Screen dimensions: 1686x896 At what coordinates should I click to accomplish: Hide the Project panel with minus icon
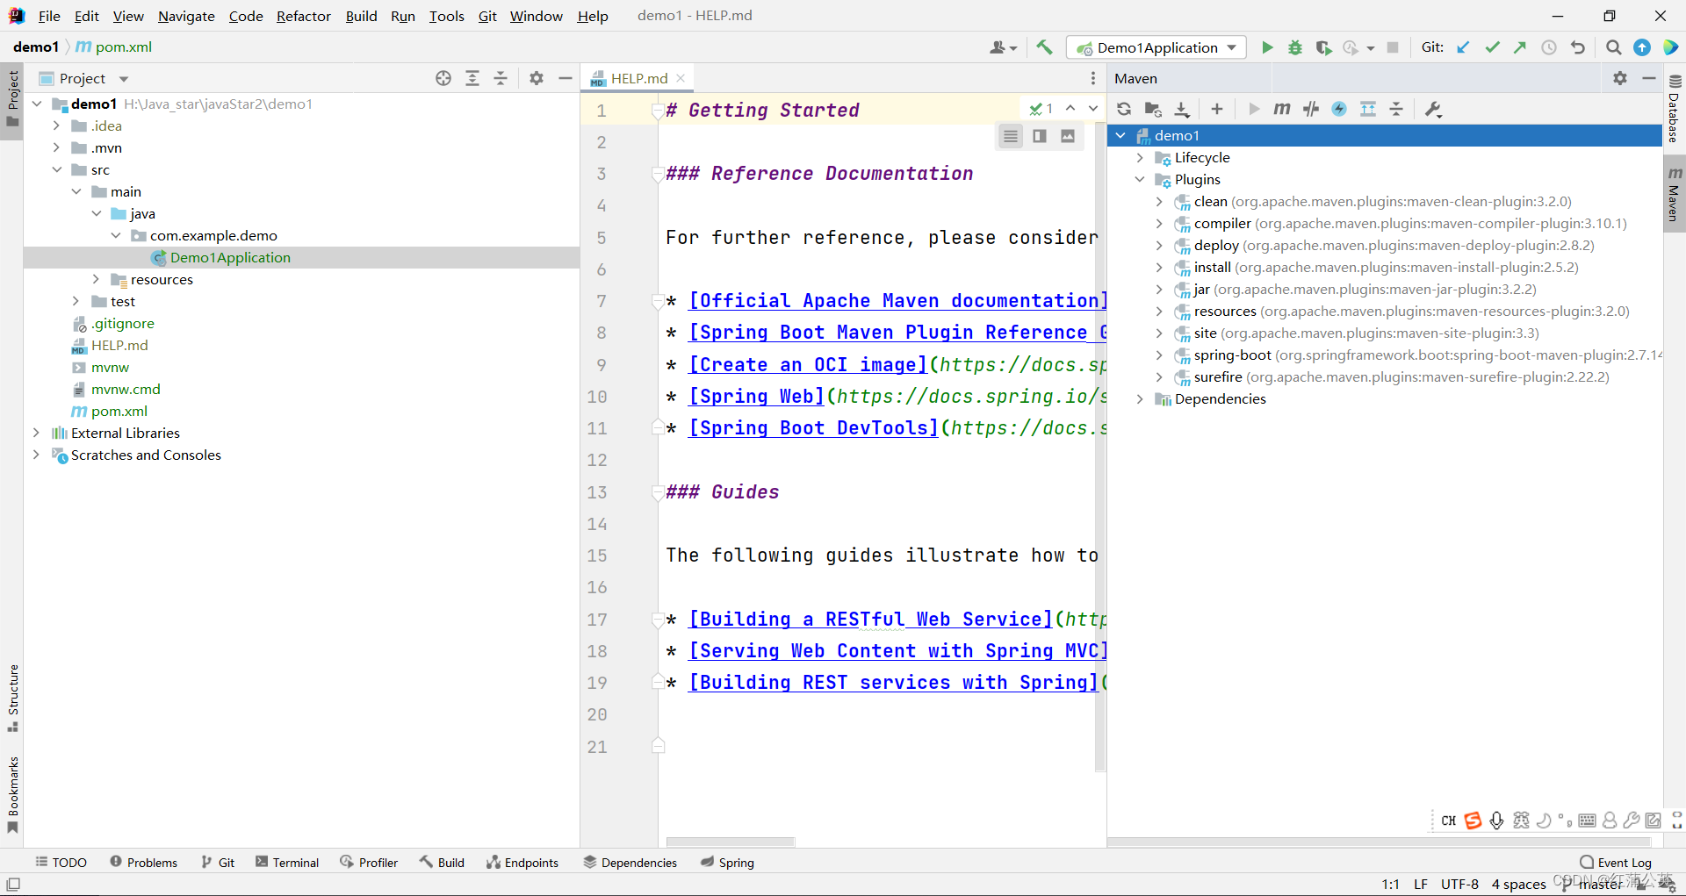click(566, 78)
